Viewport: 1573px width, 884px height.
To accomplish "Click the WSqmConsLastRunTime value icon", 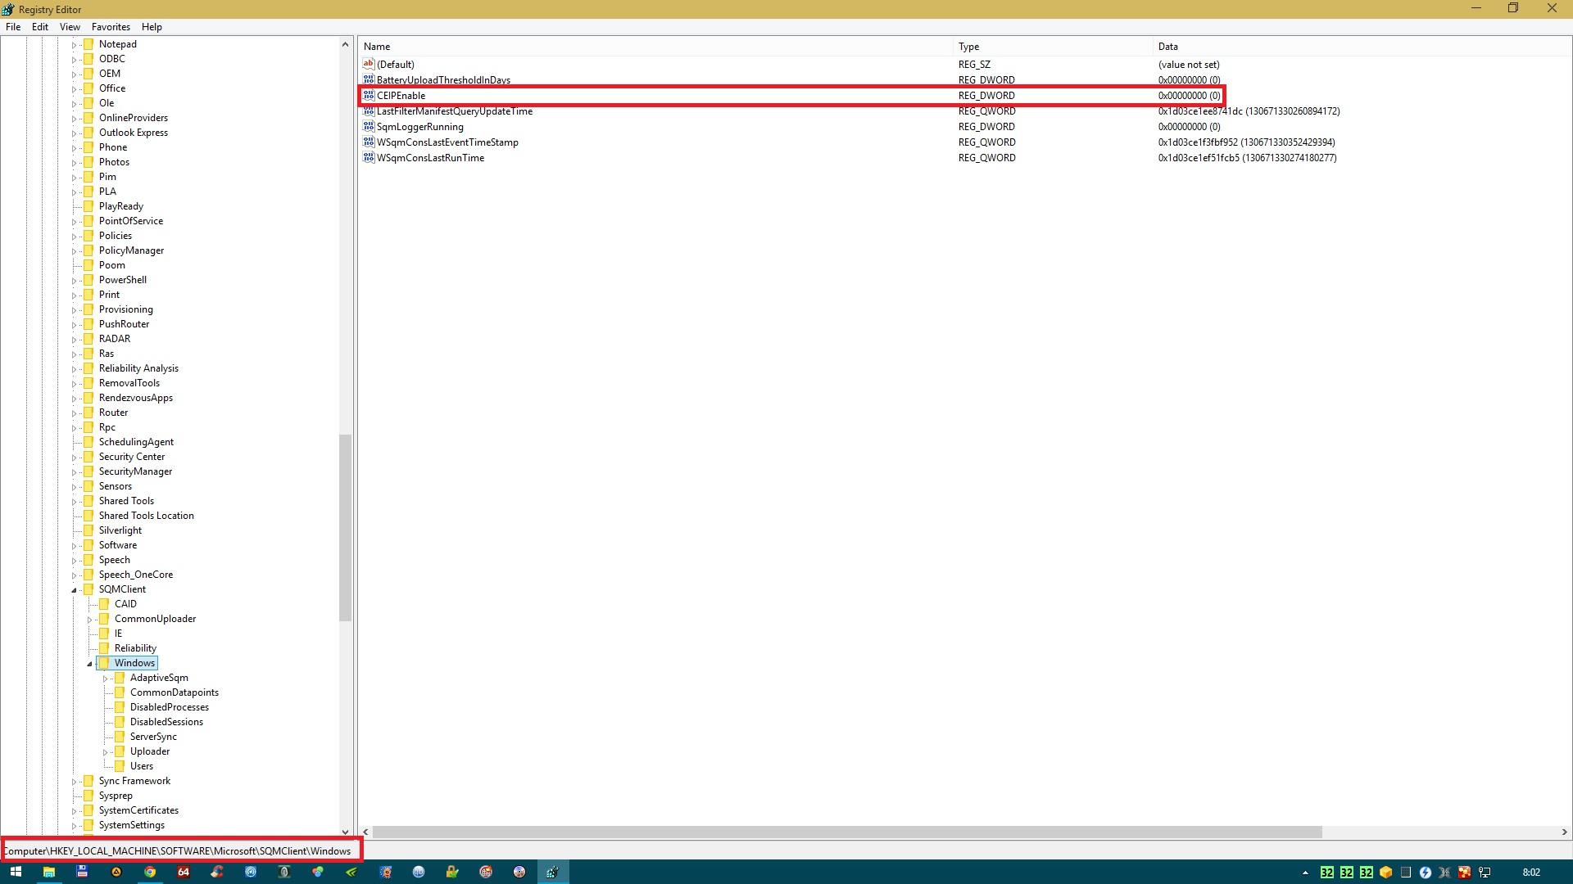I will (369, 158).
